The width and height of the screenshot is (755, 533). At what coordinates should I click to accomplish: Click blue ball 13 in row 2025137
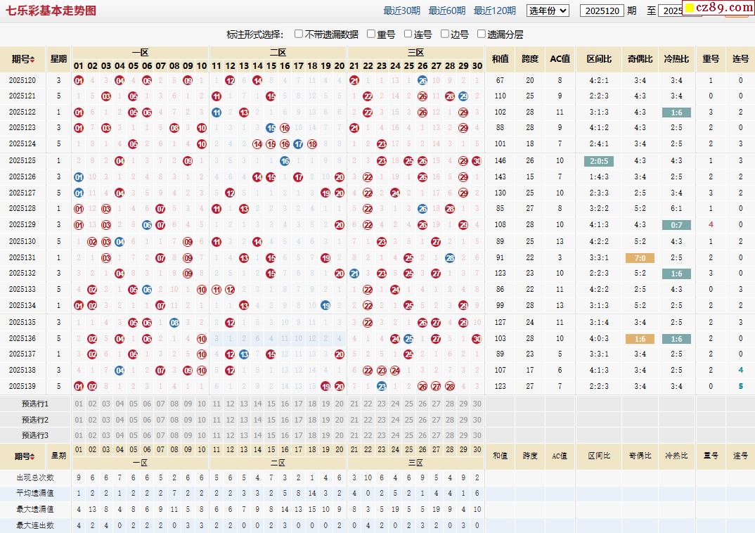point(244,354)
